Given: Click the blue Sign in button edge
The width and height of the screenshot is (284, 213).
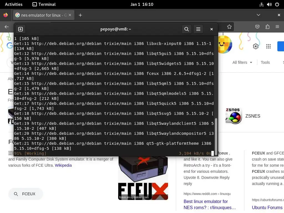Looking at the screenshot, I should click(x=281, y=46).
